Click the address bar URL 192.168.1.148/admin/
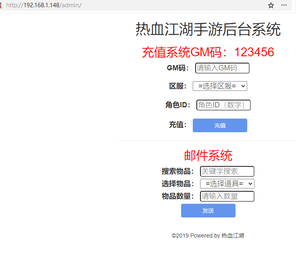This screenshot has width=296, height=254. pyautogui.click(x=44, y=5)
